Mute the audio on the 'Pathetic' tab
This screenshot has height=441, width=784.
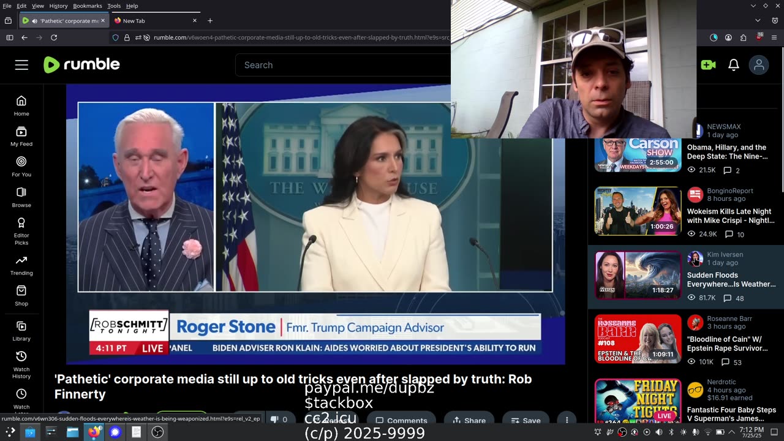point(36,21)
